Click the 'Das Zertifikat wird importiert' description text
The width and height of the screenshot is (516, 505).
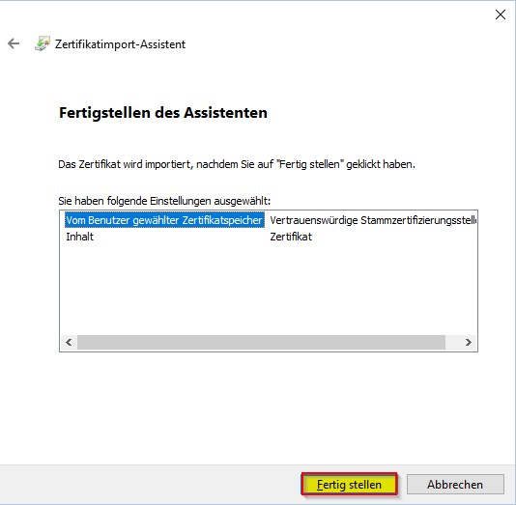[237, 164]
